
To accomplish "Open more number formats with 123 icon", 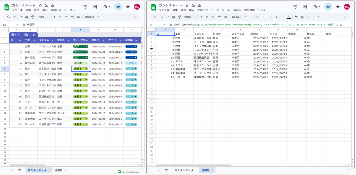I will pos(225,17).
